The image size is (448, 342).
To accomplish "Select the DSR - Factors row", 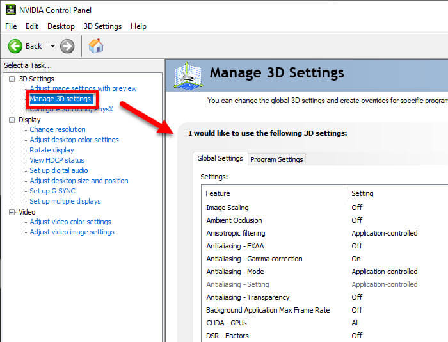I will coord(324,336).
